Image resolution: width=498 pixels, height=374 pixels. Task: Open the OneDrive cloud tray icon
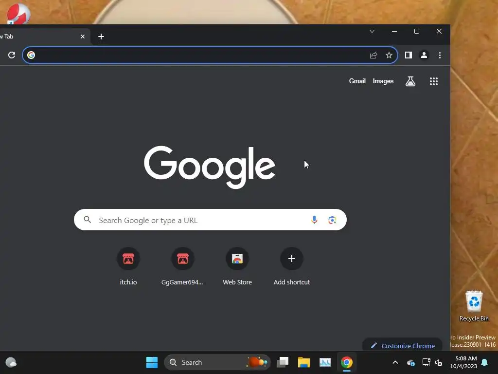(410, 362)
